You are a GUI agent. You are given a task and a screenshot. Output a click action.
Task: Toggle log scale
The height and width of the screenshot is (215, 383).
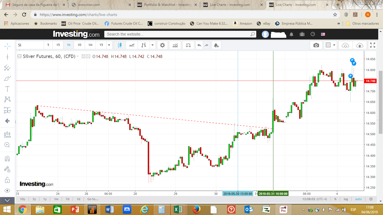pos(346,199)
